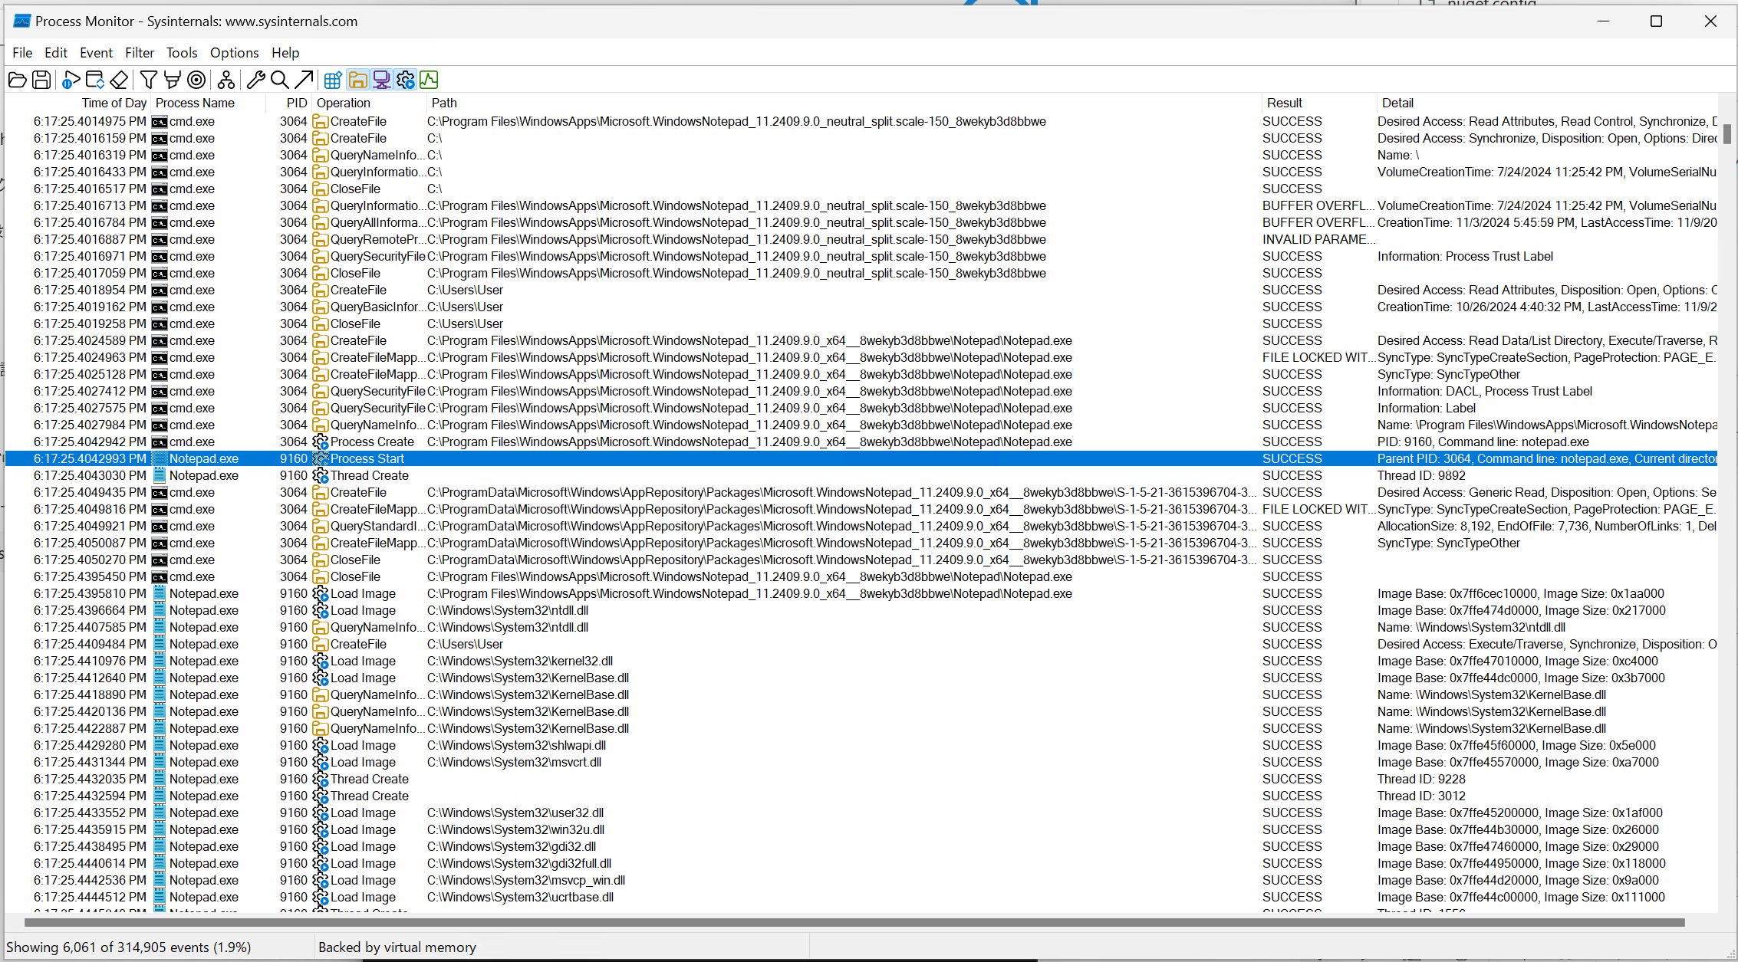Open the Filter menu
The width and height of the screenshot is (1738, 962).
coord(140,53)
